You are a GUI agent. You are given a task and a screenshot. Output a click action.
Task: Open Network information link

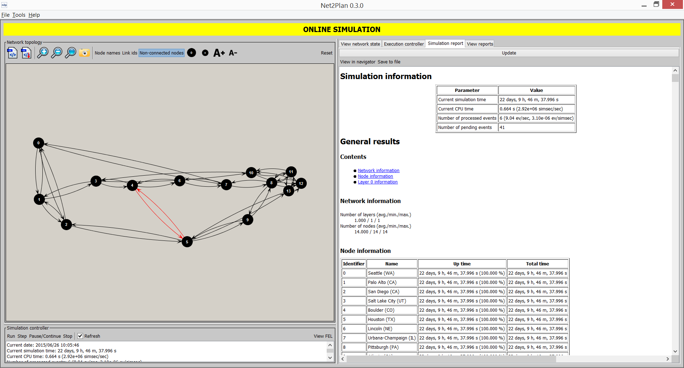(379, 171)
